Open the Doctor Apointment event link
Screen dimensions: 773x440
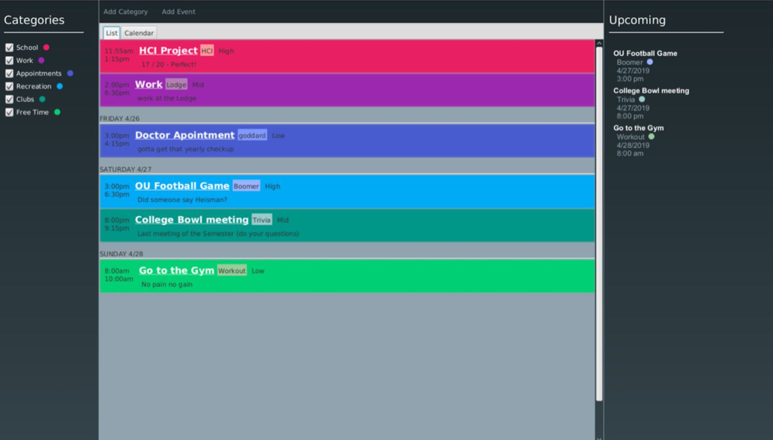[x=184, y=135]
